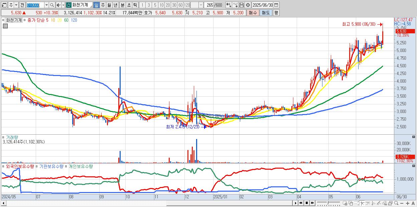Viewport: 417px width, 207px height.
Task: Select the 30 interval preset
Action: tap(174, 5)
